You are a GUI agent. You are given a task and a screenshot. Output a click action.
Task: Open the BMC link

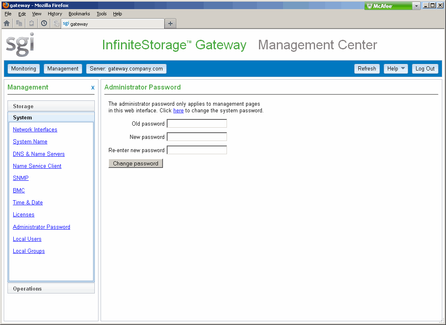19,190
